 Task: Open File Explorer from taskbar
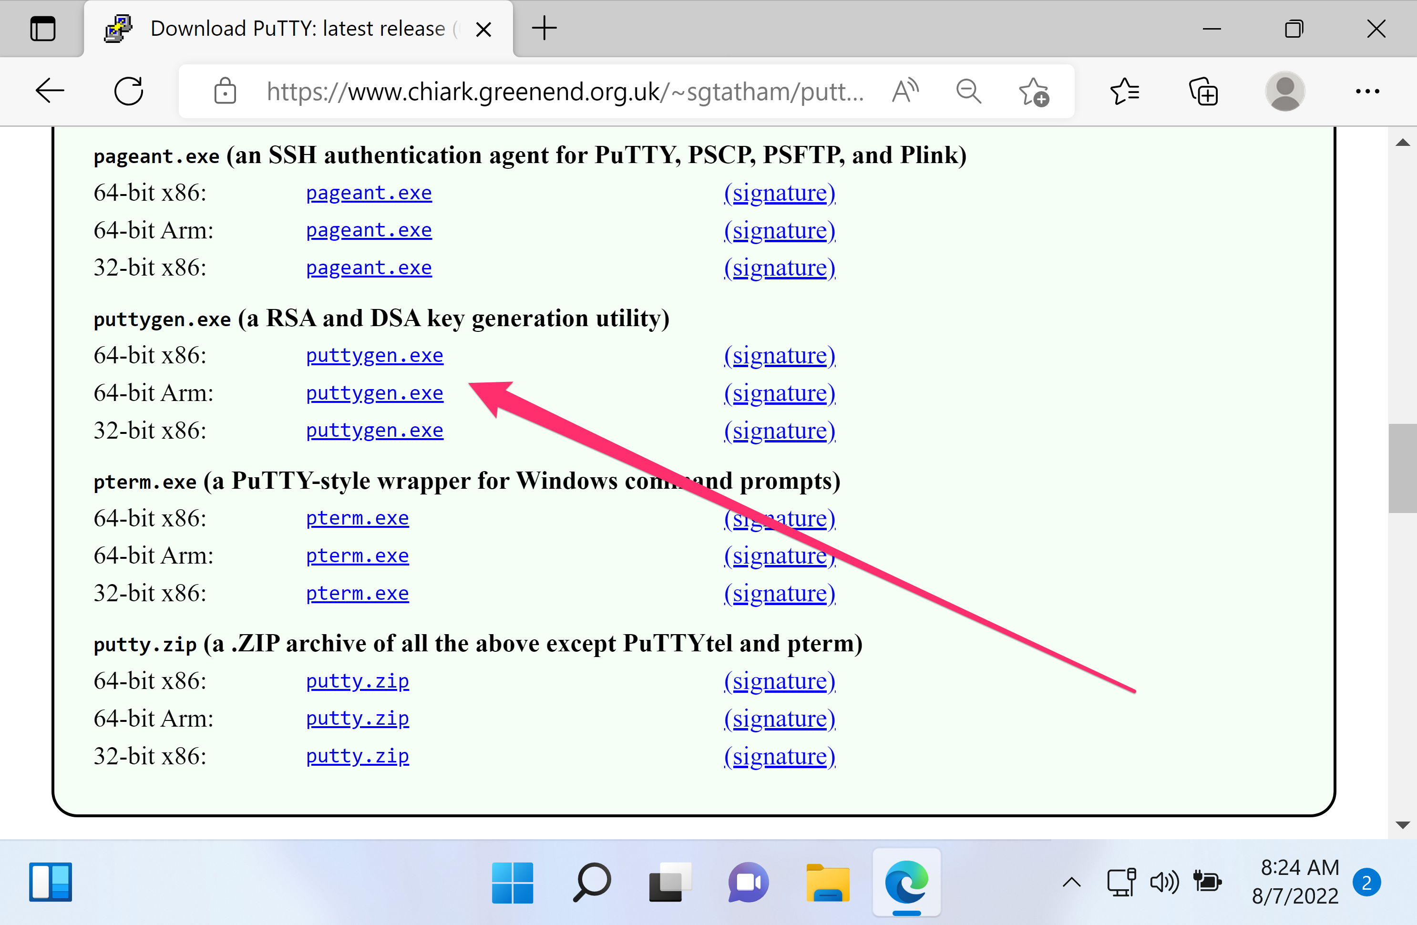[x=828, y=883]
